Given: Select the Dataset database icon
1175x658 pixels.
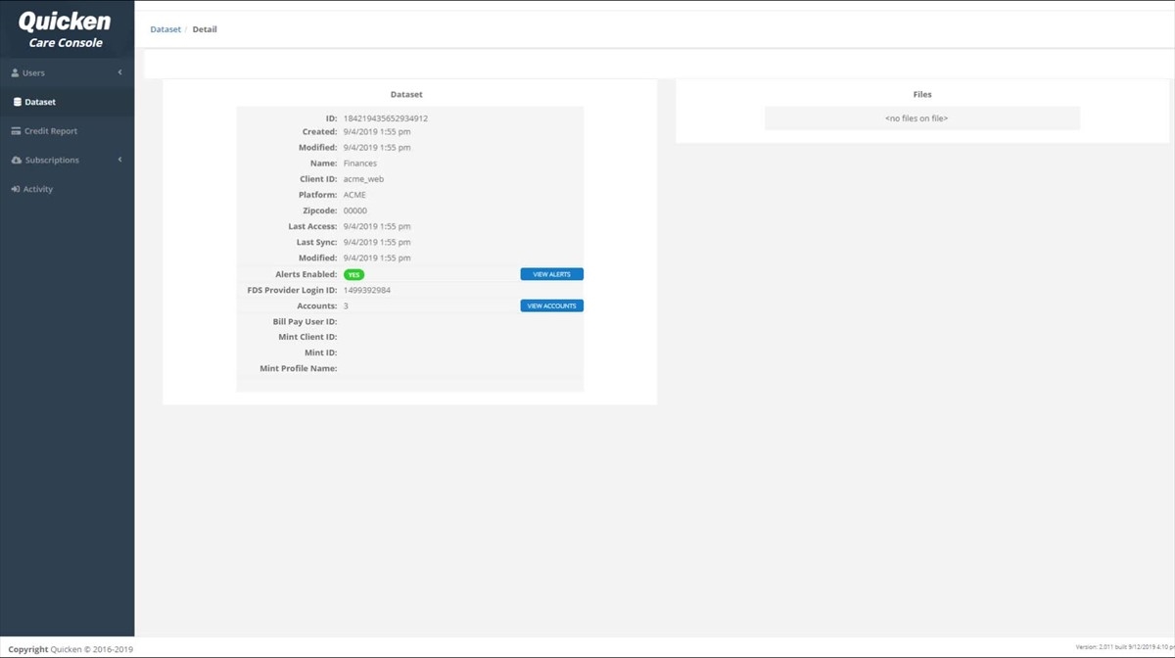Looking at the screenshot, I should point(17,102).
